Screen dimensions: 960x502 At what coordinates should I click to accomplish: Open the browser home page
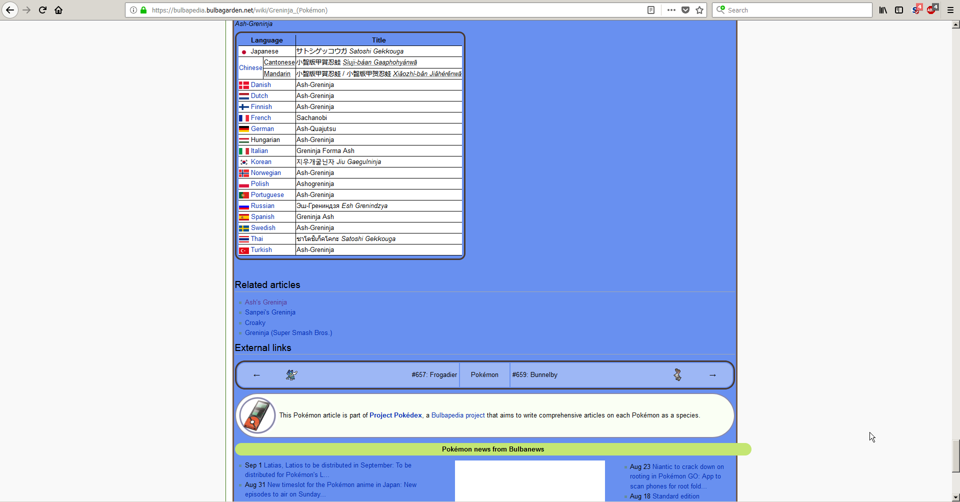click(58, 10)
